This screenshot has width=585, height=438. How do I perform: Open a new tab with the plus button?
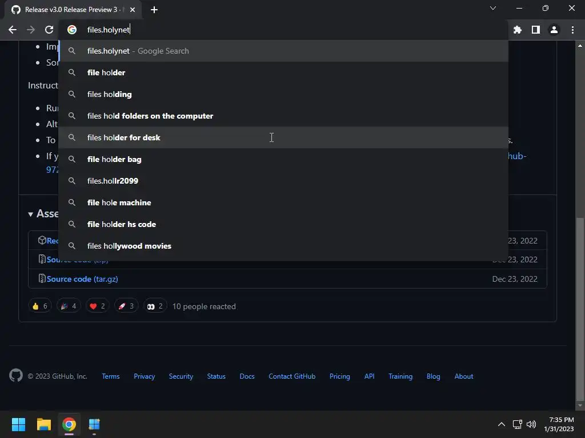[154, 10]
